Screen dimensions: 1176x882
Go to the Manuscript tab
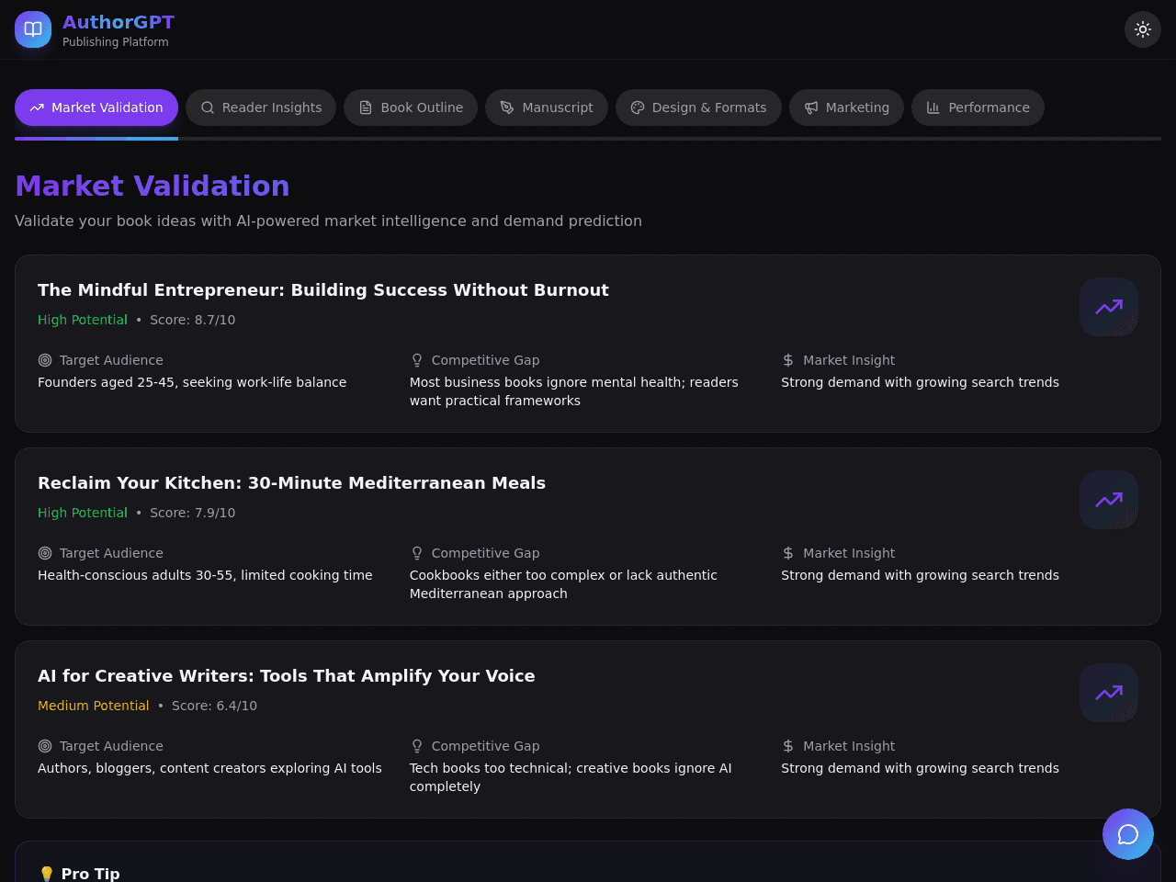click(547, 107)
